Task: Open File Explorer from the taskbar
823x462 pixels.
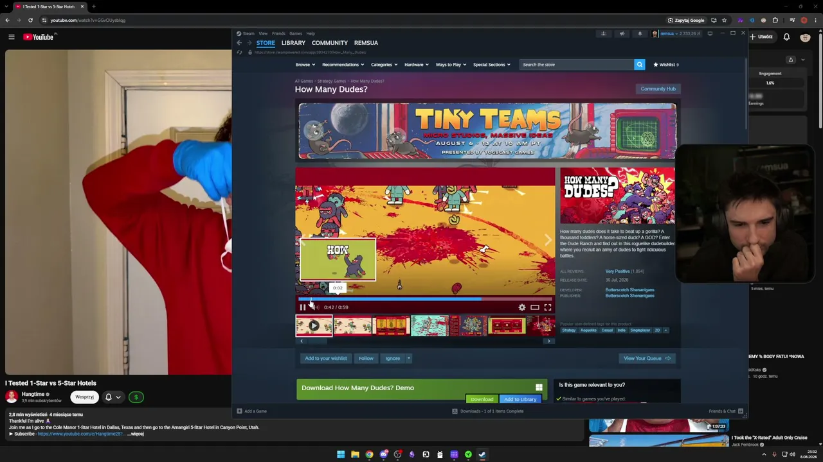Action: tap(355, 454)
